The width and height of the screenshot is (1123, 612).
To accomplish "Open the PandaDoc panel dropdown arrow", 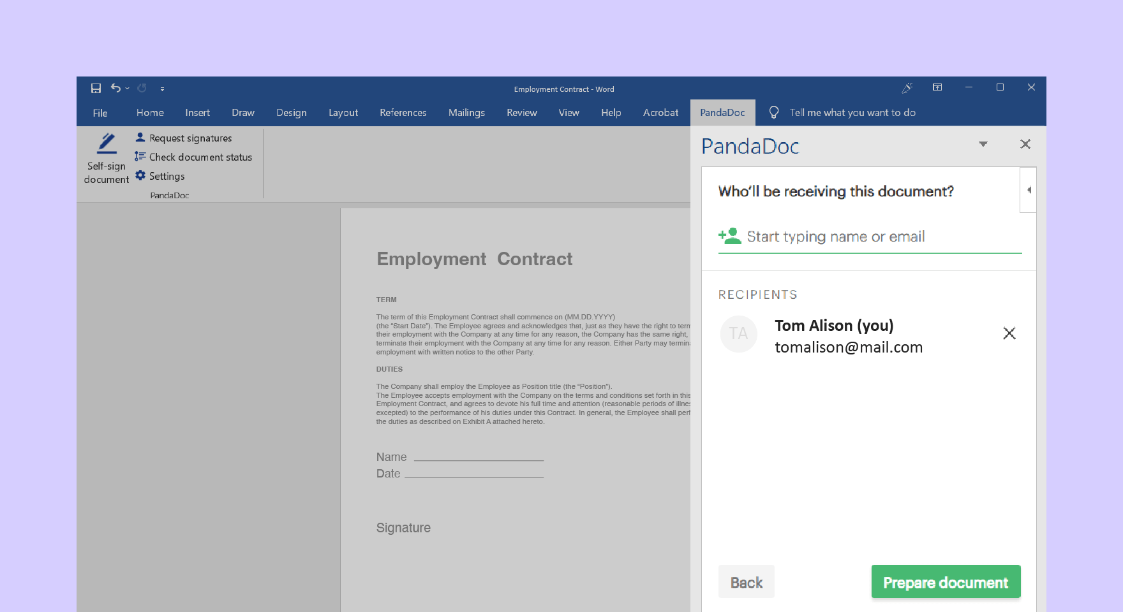I will (983, 144).
